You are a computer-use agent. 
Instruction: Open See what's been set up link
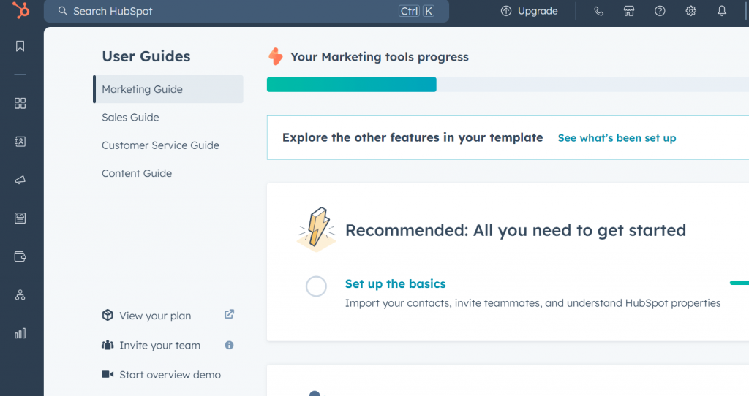coord(617,138)
